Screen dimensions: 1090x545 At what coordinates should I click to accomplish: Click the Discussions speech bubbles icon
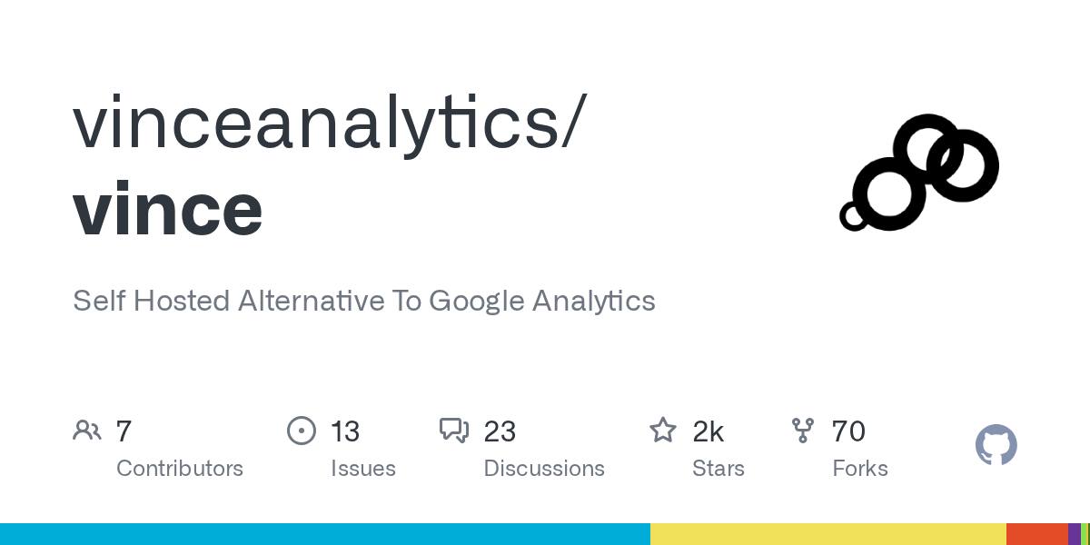tap(453, 431)
